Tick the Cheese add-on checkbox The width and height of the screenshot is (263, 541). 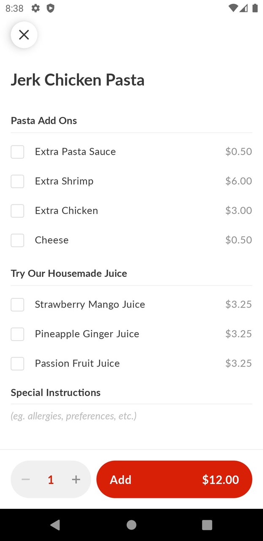[x=17, y=240]
